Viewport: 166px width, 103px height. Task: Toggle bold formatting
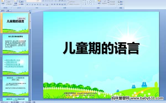[x=27, y=4]
